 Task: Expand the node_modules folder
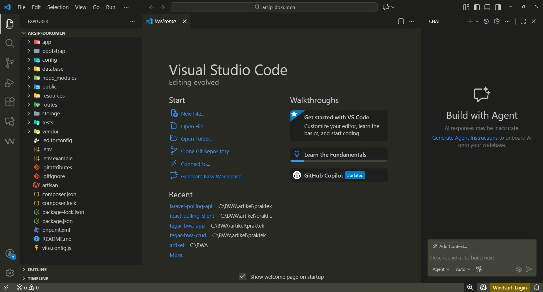59,78
